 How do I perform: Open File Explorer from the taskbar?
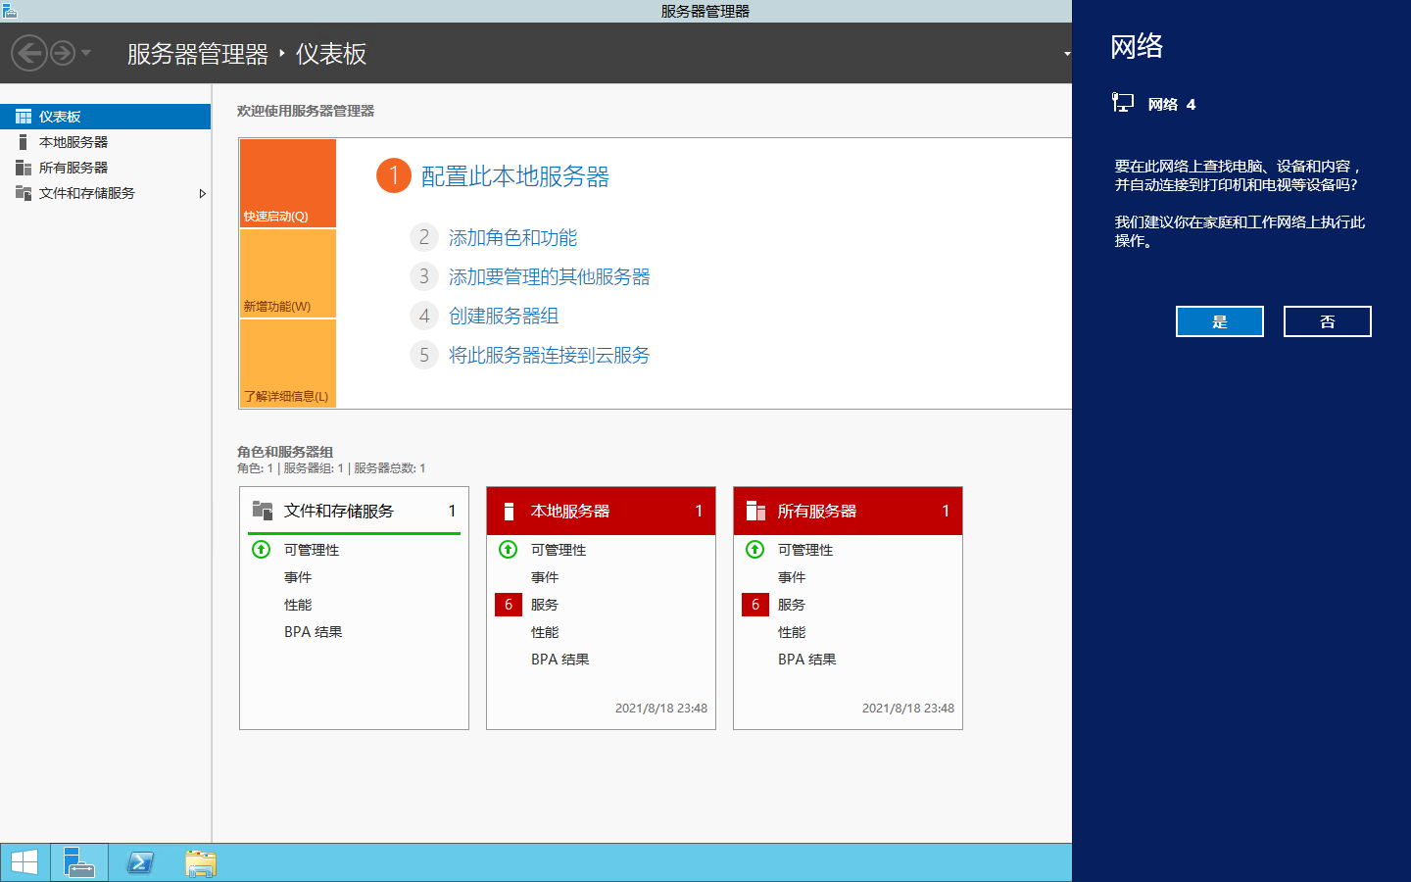(x=201, y=862)
